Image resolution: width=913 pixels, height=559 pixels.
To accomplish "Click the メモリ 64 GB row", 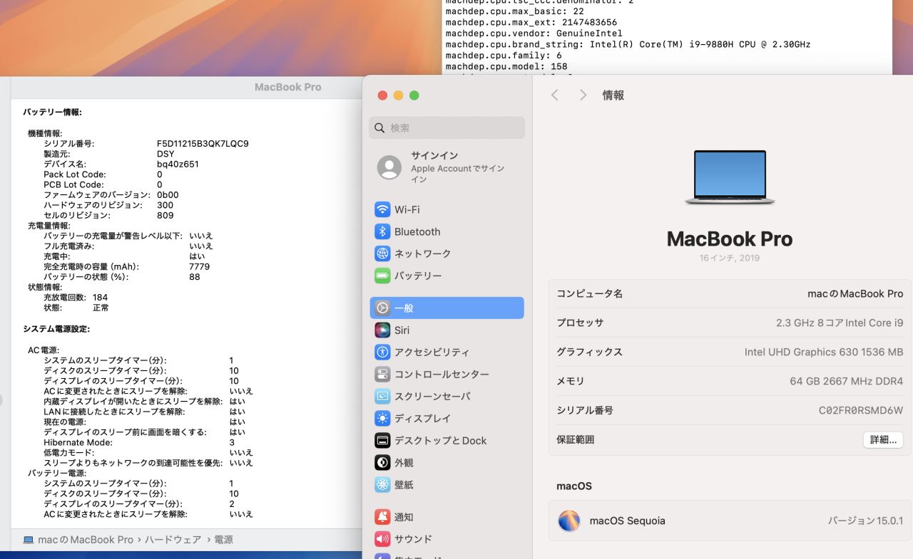I will click(729, 381).
